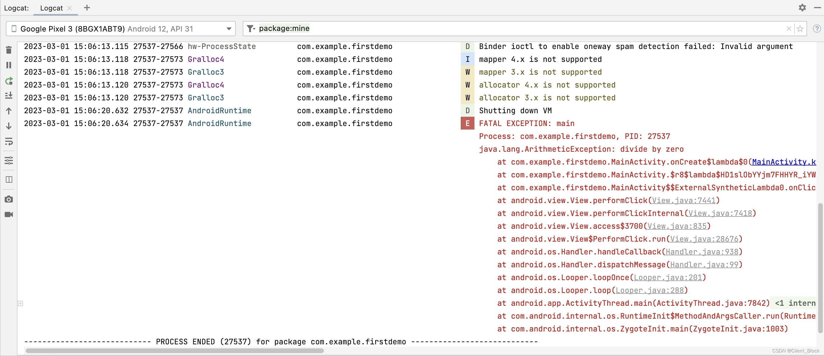Take a device screenshot with camera icon
824x356 pixels.
pos(9,199)
